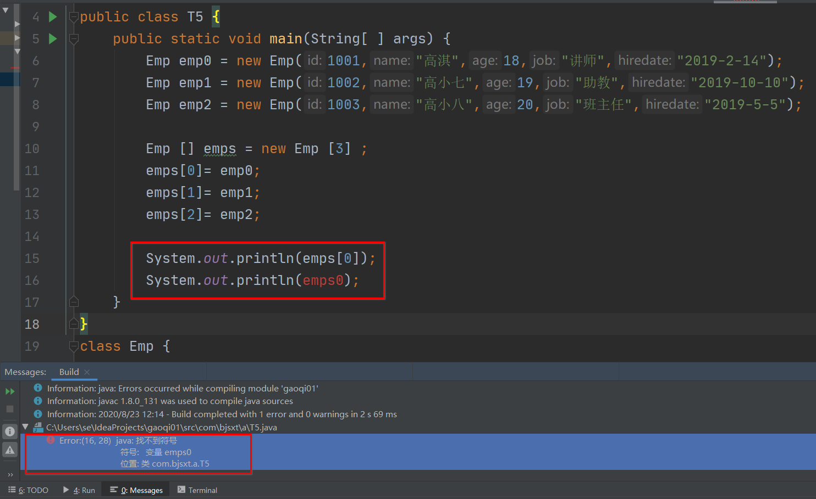Viewport: 816px width, 499px height.
Task: Select message 'Build completed with 1 error'
Action: click(x=222, y=414)
